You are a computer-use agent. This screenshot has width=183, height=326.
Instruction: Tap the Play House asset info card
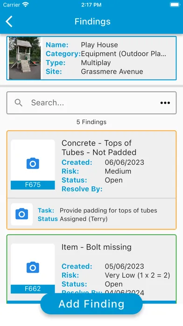91,58
